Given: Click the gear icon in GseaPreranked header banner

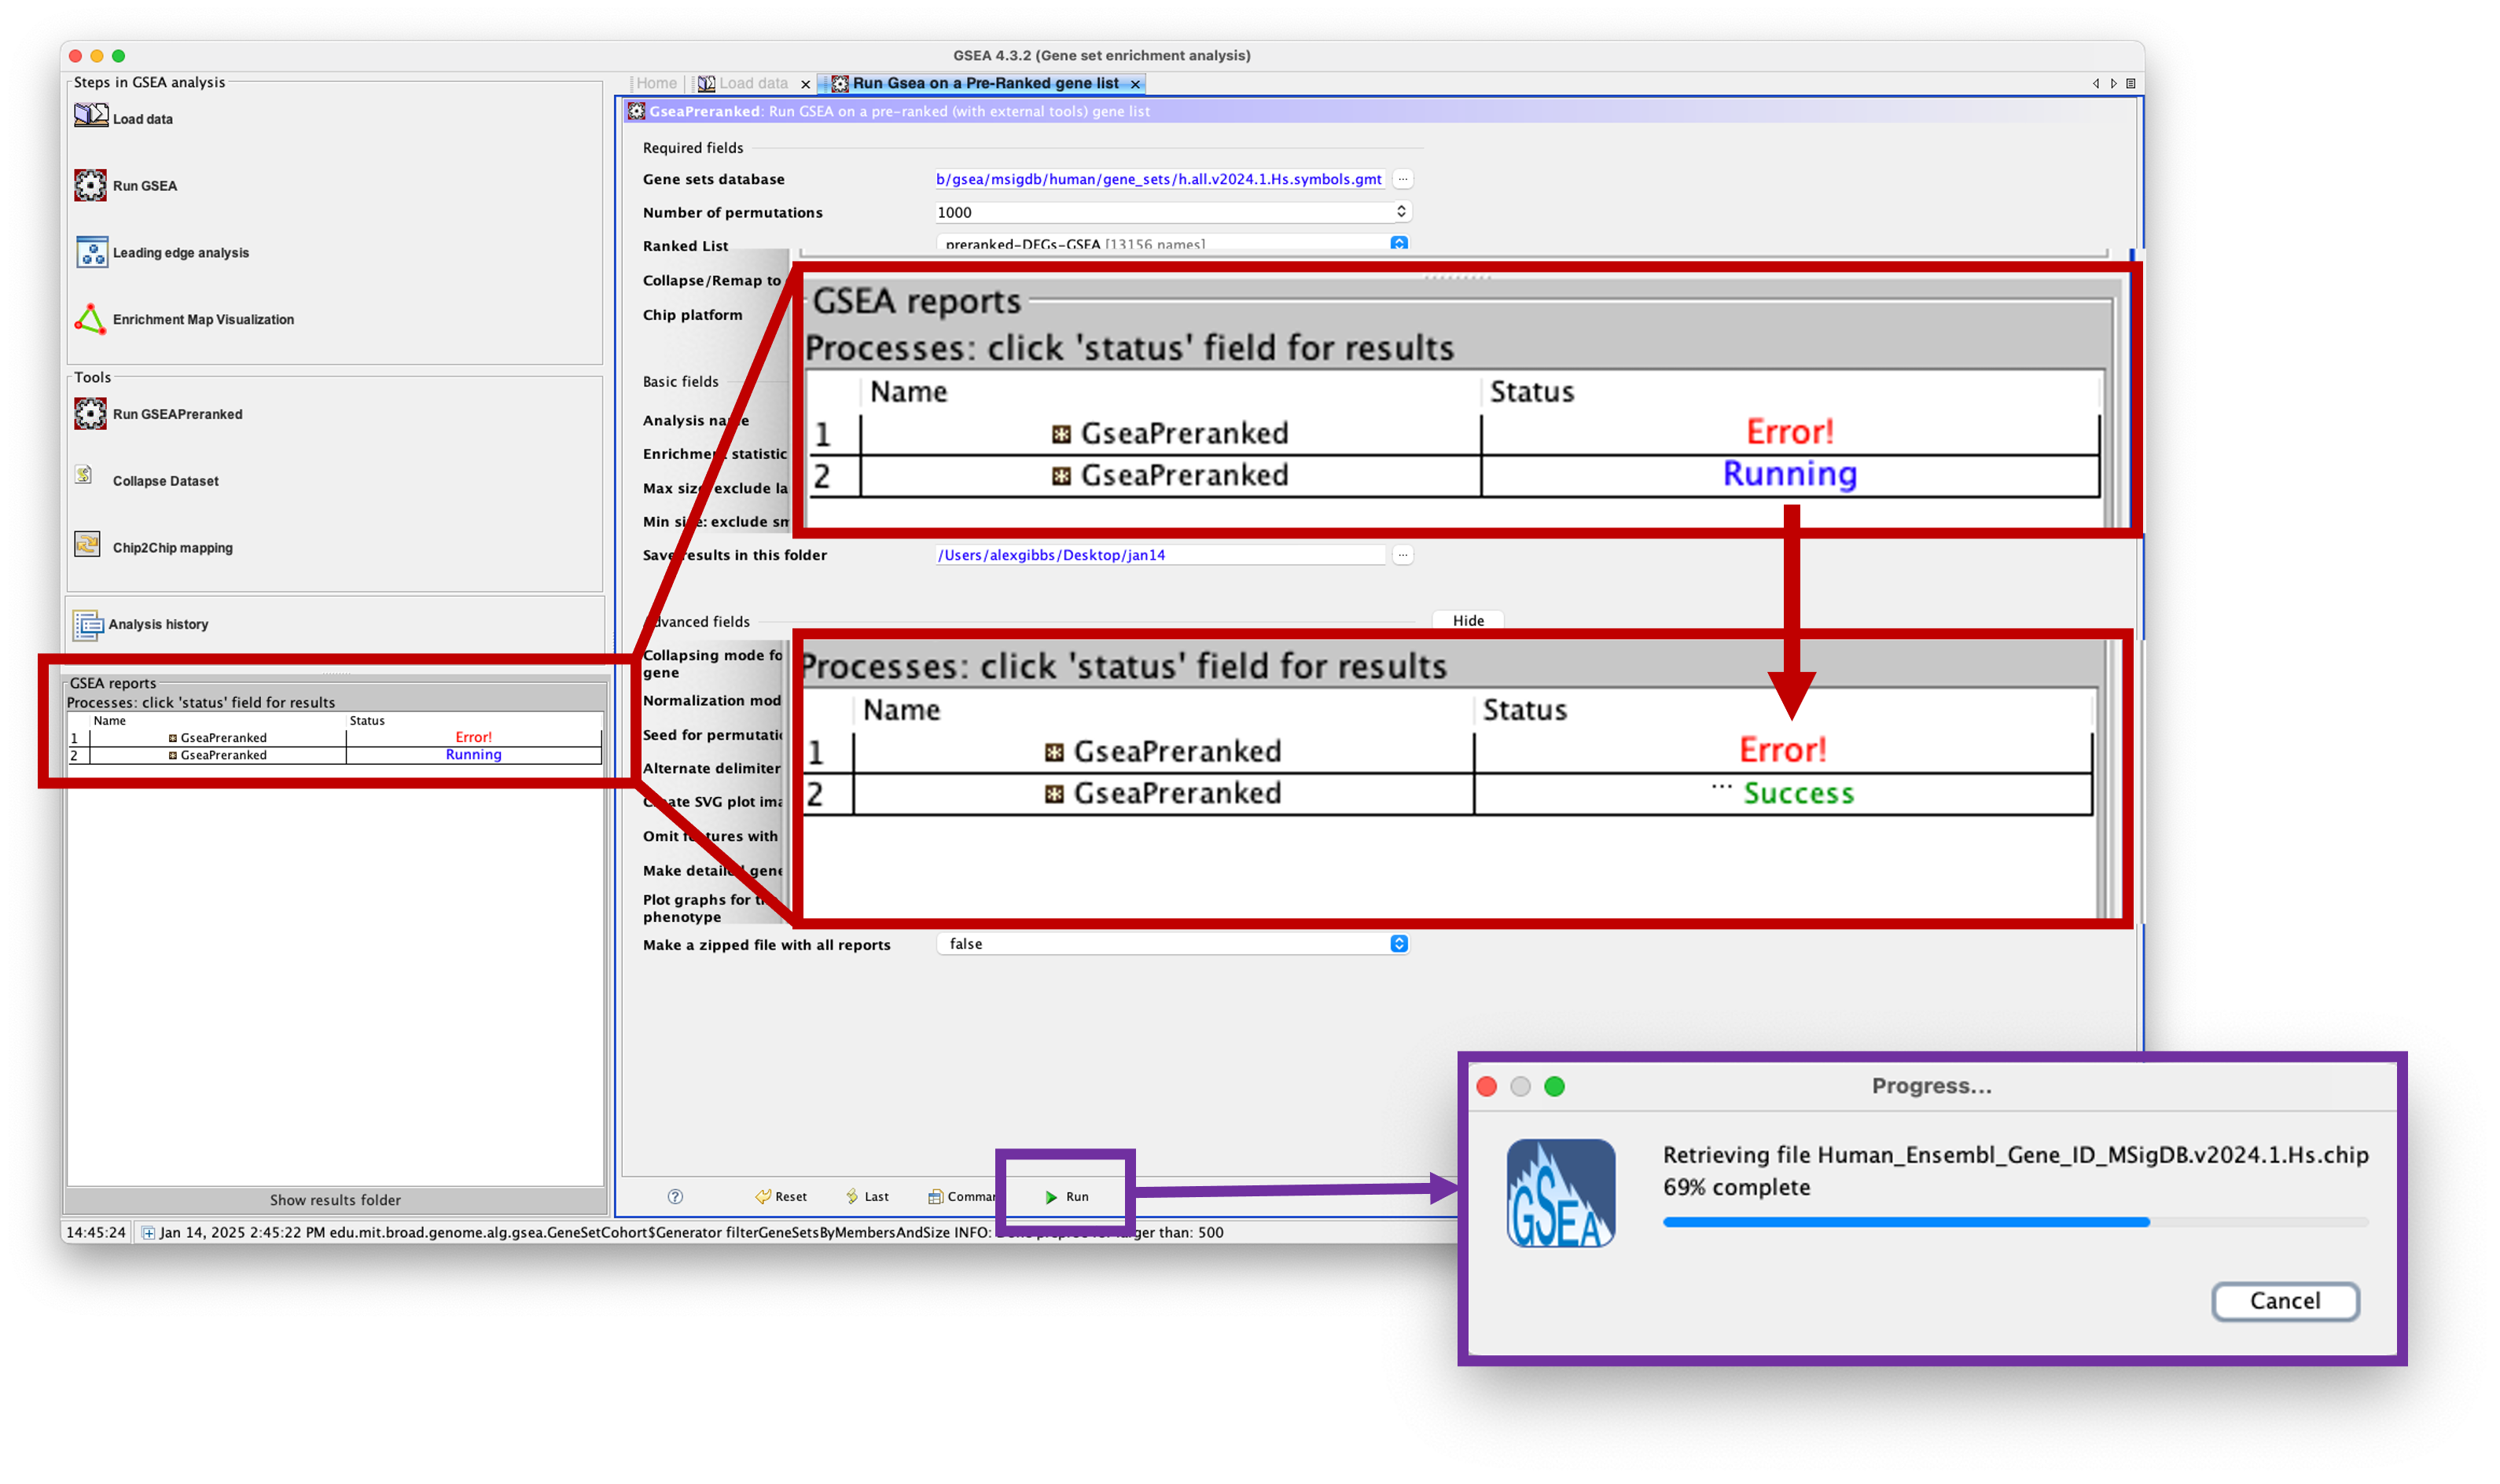Looking at the screenshot, I should 636,111.
